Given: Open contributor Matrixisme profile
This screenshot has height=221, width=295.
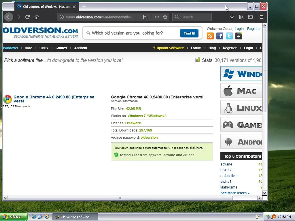Looking at the screenshot, I should click(229, 187).
